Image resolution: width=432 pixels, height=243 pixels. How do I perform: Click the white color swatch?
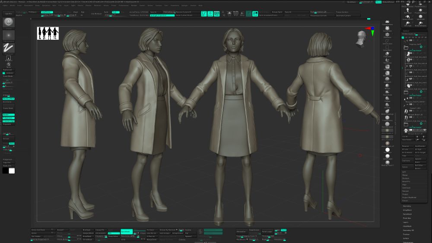pos(12,170)
